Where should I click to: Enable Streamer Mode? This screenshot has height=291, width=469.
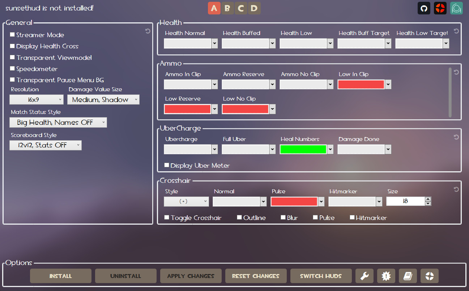[12, 35]
